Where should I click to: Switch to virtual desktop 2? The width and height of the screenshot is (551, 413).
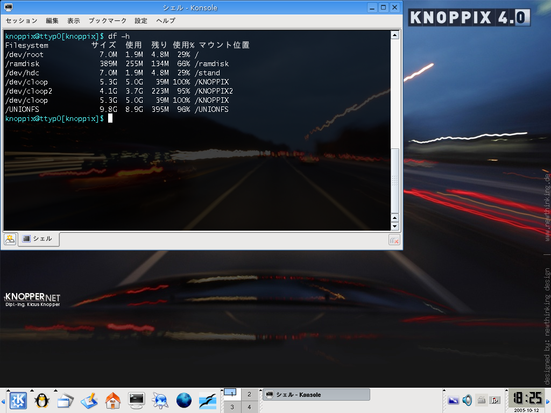point(249,394)
